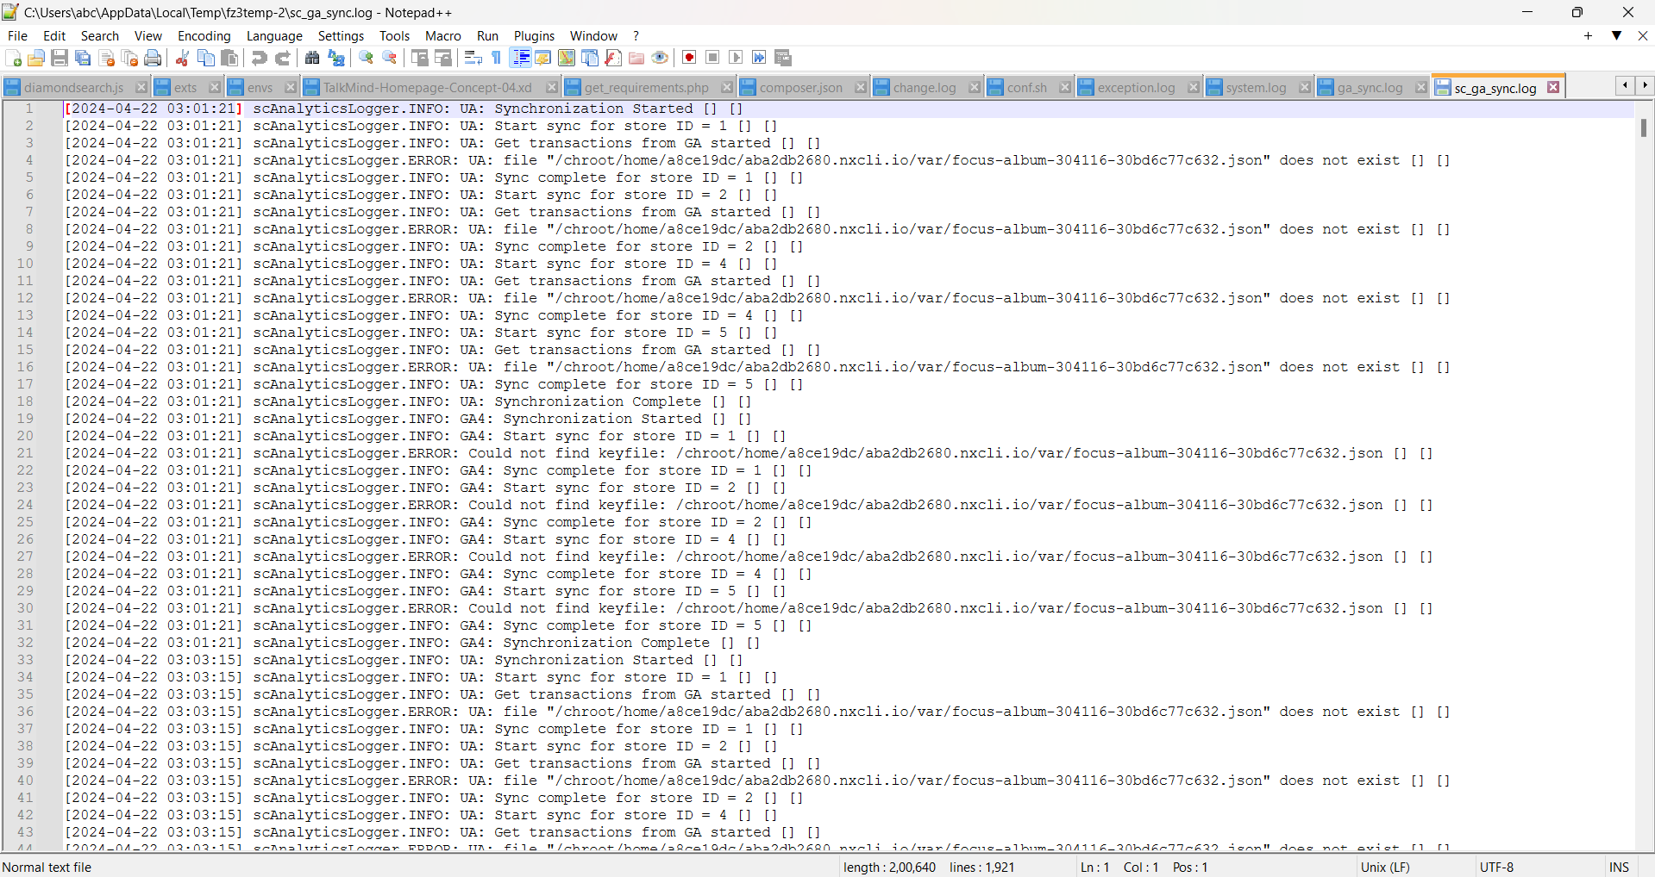This screenshot has width=1655, height=877.
Task: Toggle show all characters pilcrow icon
Action: point(497,58)
